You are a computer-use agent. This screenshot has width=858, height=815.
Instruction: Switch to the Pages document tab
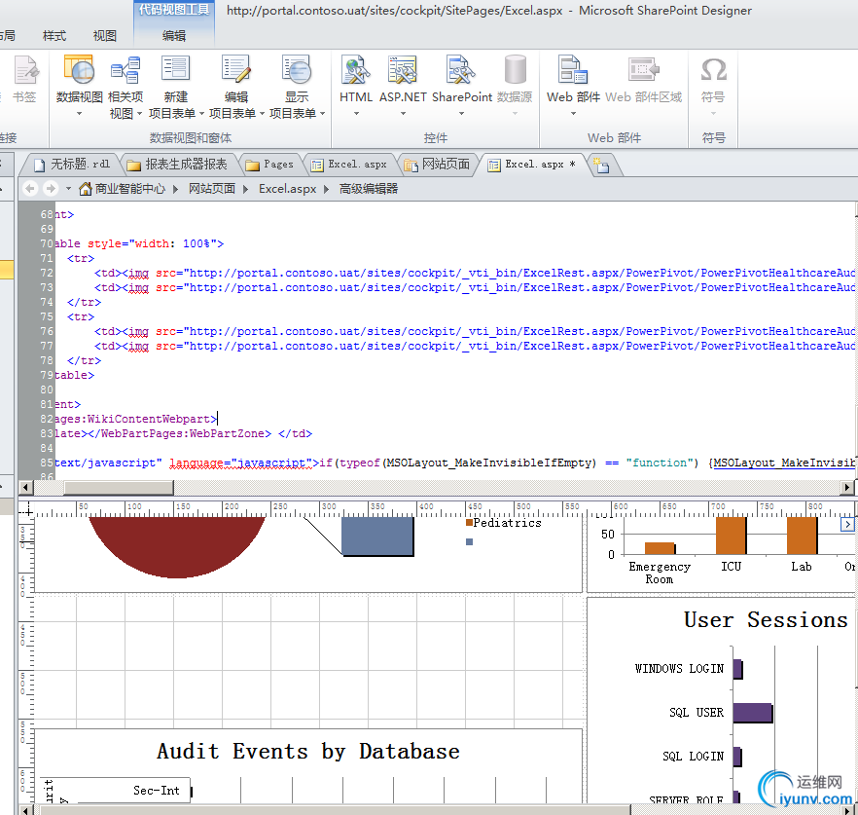click(269, 165)
